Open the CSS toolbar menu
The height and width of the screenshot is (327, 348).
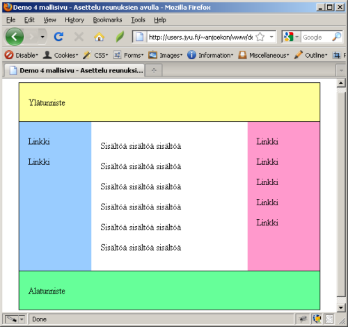(95, 55)
